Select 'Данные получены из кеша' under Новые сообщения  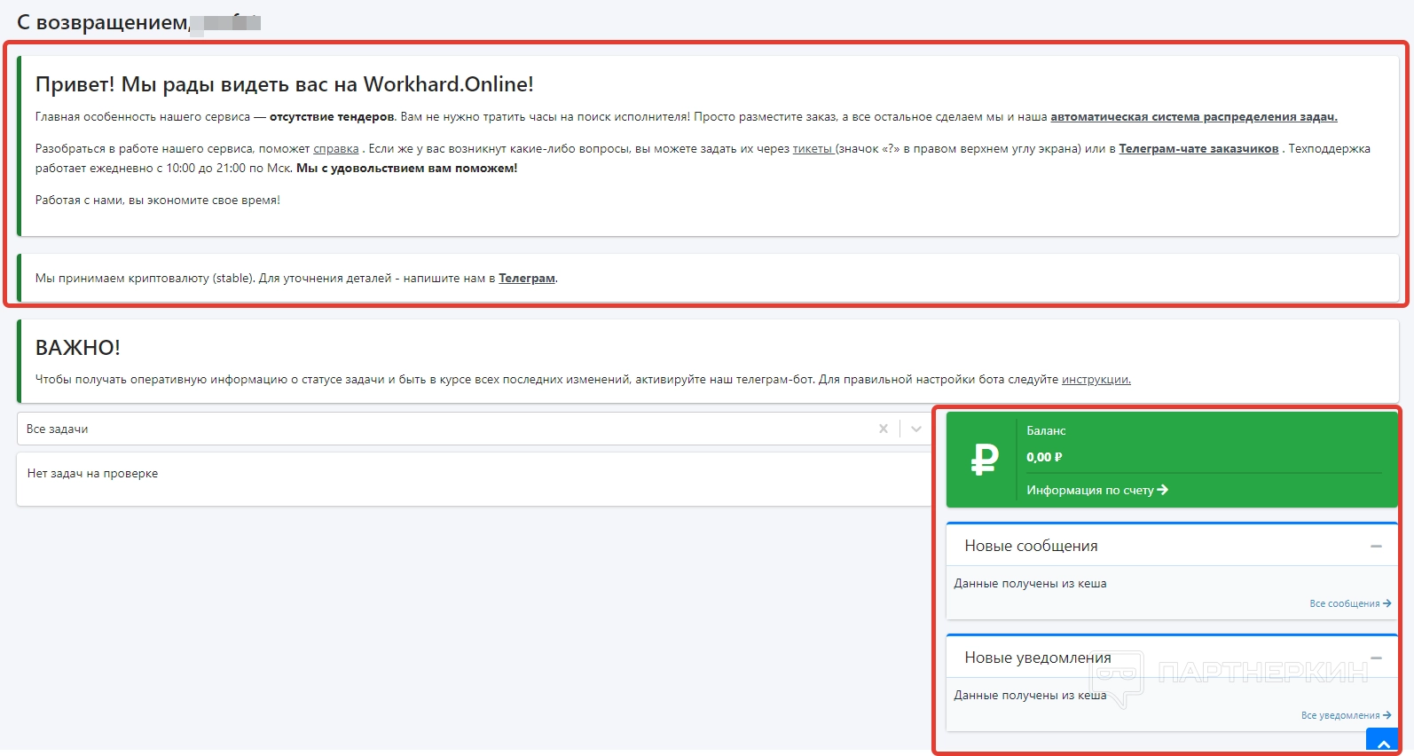[1030, 583]
